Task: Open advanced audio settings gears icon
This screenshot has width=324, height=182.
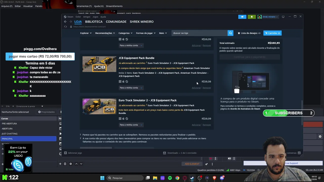Action: [x=207, y=164]
